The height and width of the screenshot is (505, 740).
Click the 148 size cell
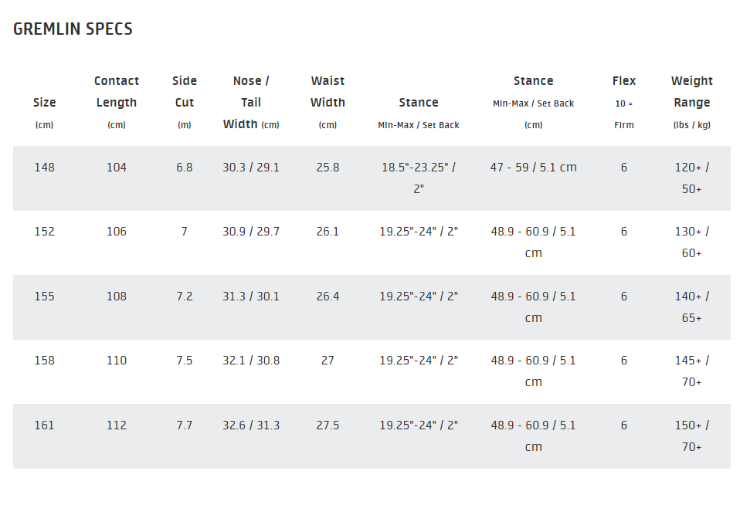click(44, 168)
